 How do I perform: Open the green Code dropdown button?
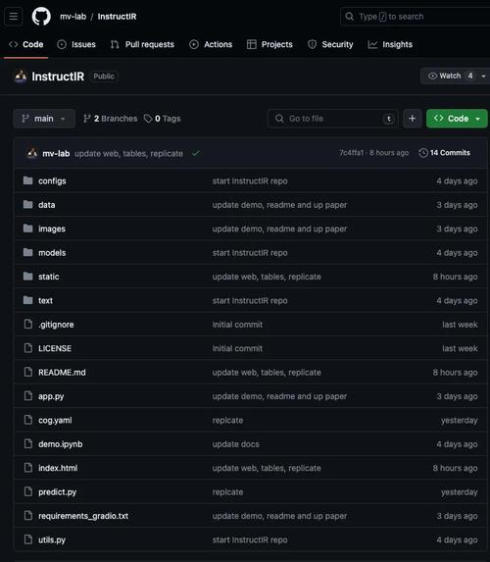457,119
